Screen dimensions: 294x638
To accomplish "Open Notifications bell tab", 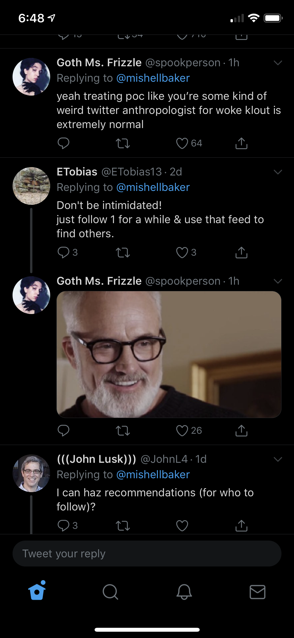I will coord(184,592).
